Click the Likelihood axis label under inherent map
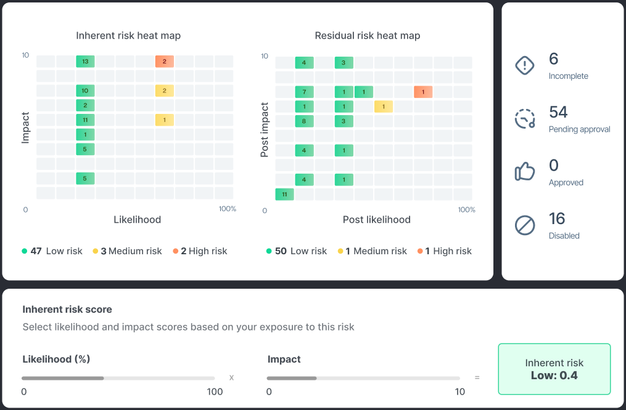Viewport: 626px width, 410px height. point(138,220)
